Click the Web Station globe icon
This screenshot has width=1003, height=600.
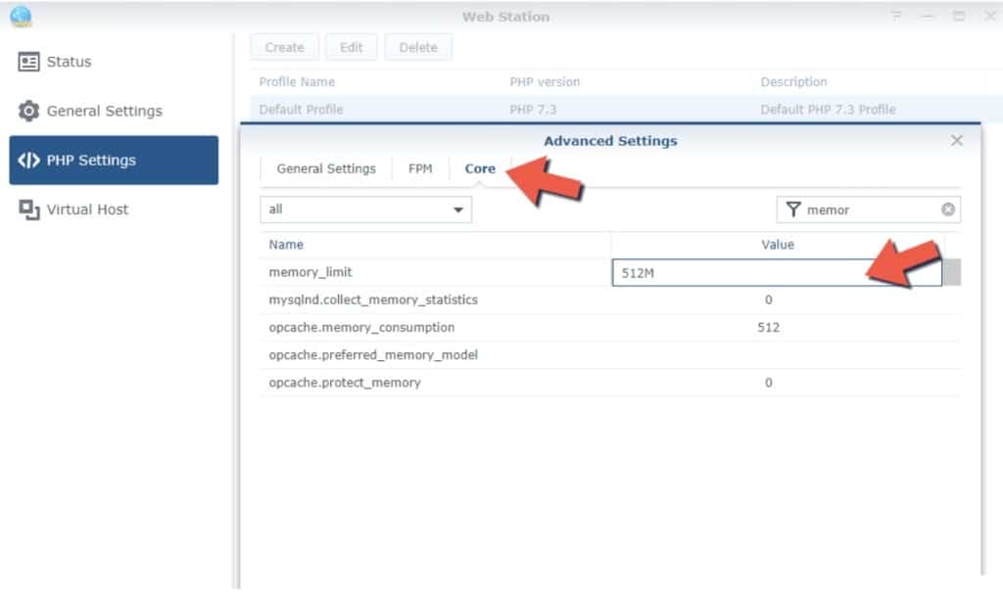22,17
